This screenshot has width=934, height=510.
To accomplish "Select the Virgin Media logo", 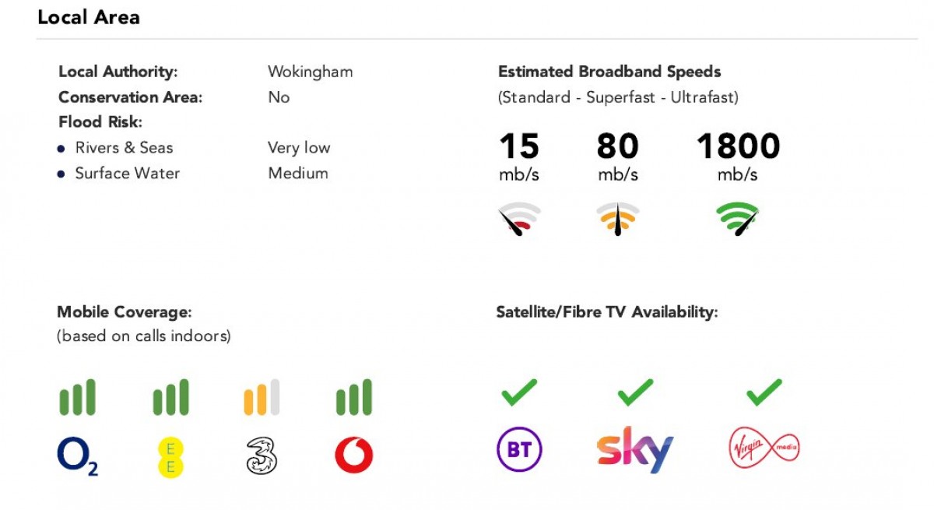I will click(764, 449).
